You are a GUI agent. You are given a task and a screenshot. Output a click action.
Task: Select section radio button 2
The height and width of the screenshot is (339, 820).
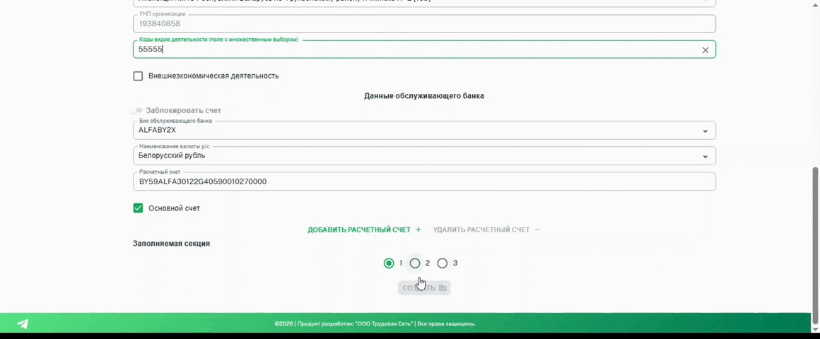(415, 263)
